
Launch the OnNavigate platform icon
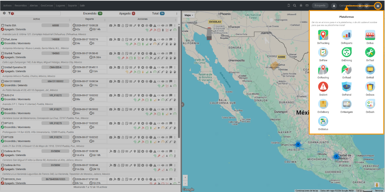(346, 104)
